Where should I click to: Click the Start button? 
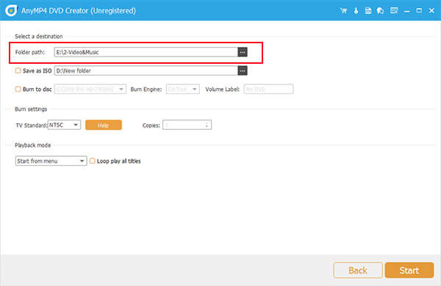point(409,271)
